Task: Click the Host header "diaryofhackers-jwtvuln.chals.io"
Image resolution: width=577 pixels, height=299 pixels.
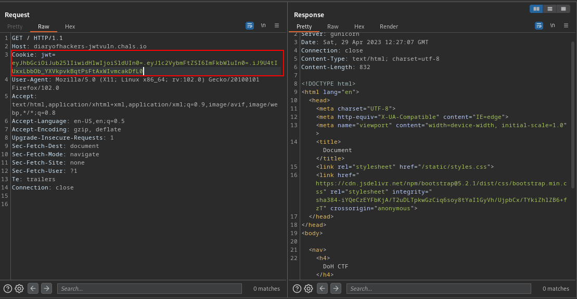Action: pos(90,46)
